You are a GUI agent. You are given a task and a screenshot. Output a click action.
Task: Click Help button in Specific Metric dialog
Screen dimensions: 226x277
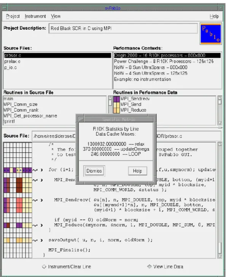(x=137, y=171)
